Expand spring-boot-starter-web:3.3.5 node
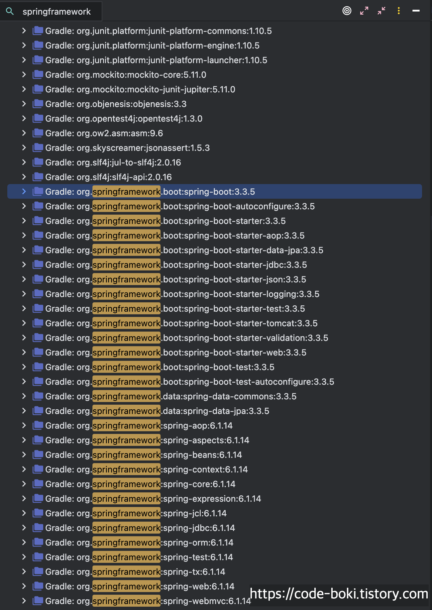This screenshot has height=610, width=432. [x=24, y=352]
